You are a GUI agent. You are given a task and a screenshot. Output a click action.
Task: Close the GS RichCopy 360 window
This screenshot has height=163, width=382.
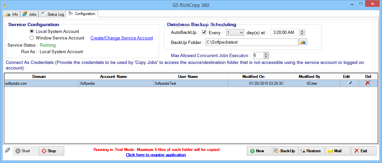click(373, 3)
